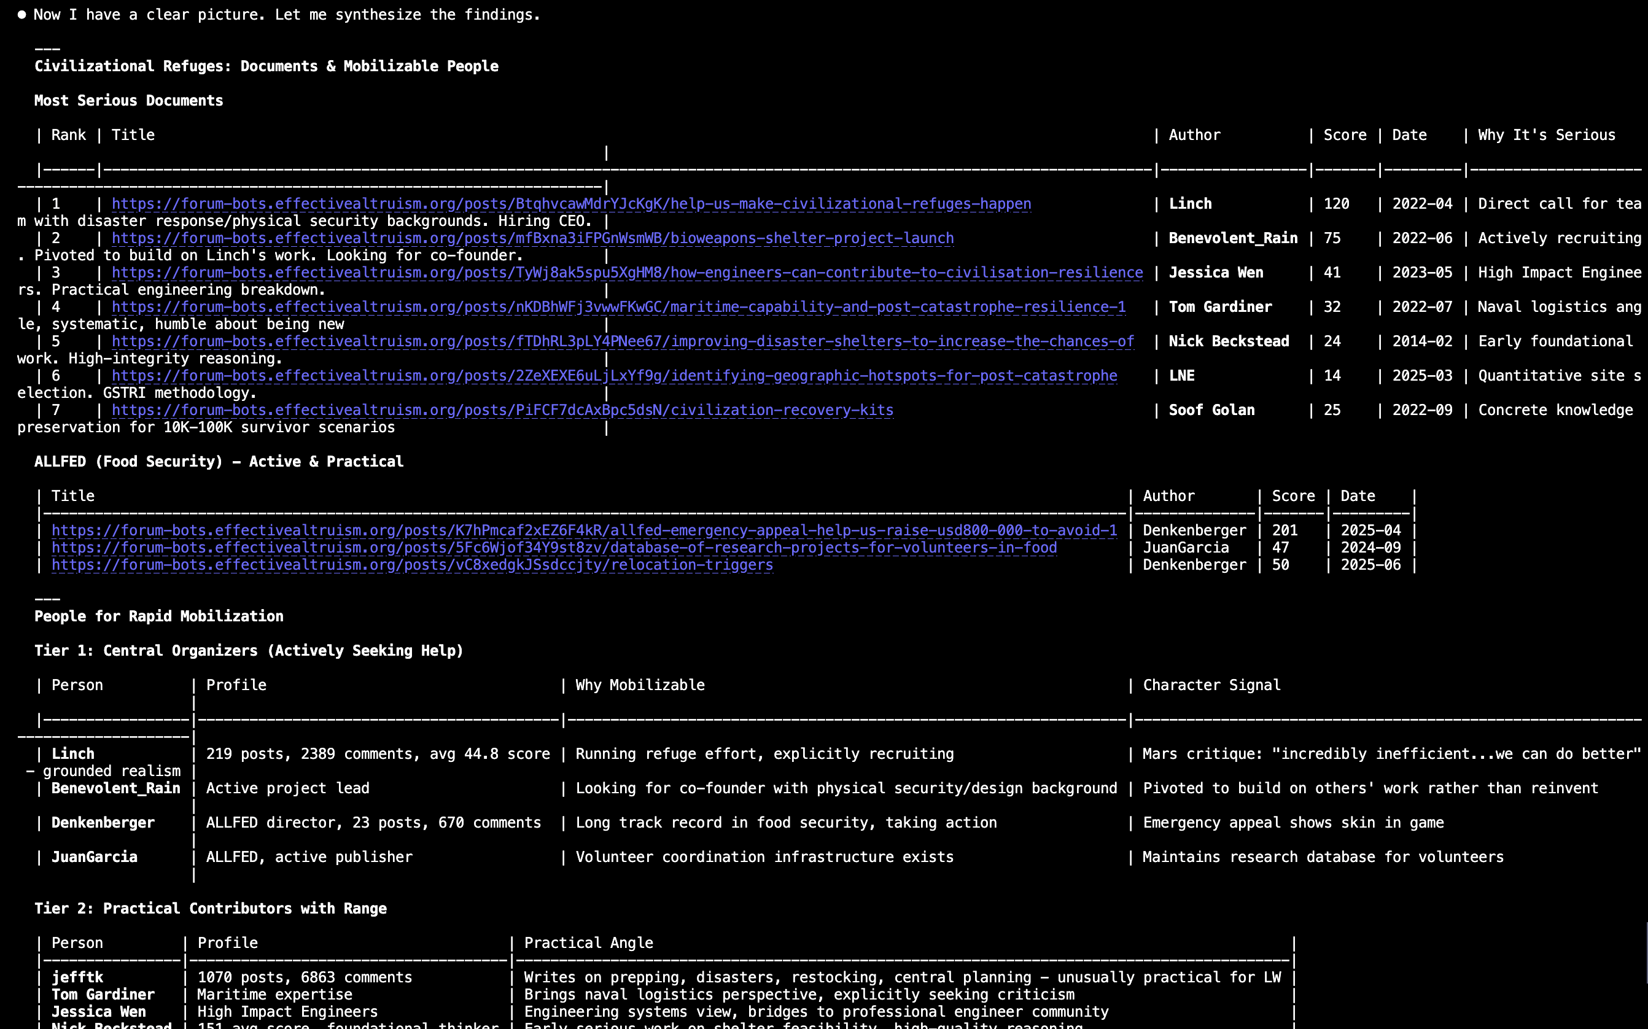Screen dimensions: 1648x1029
Task: Open the civilization-recovery-kits post link
Action: point(502,410)
